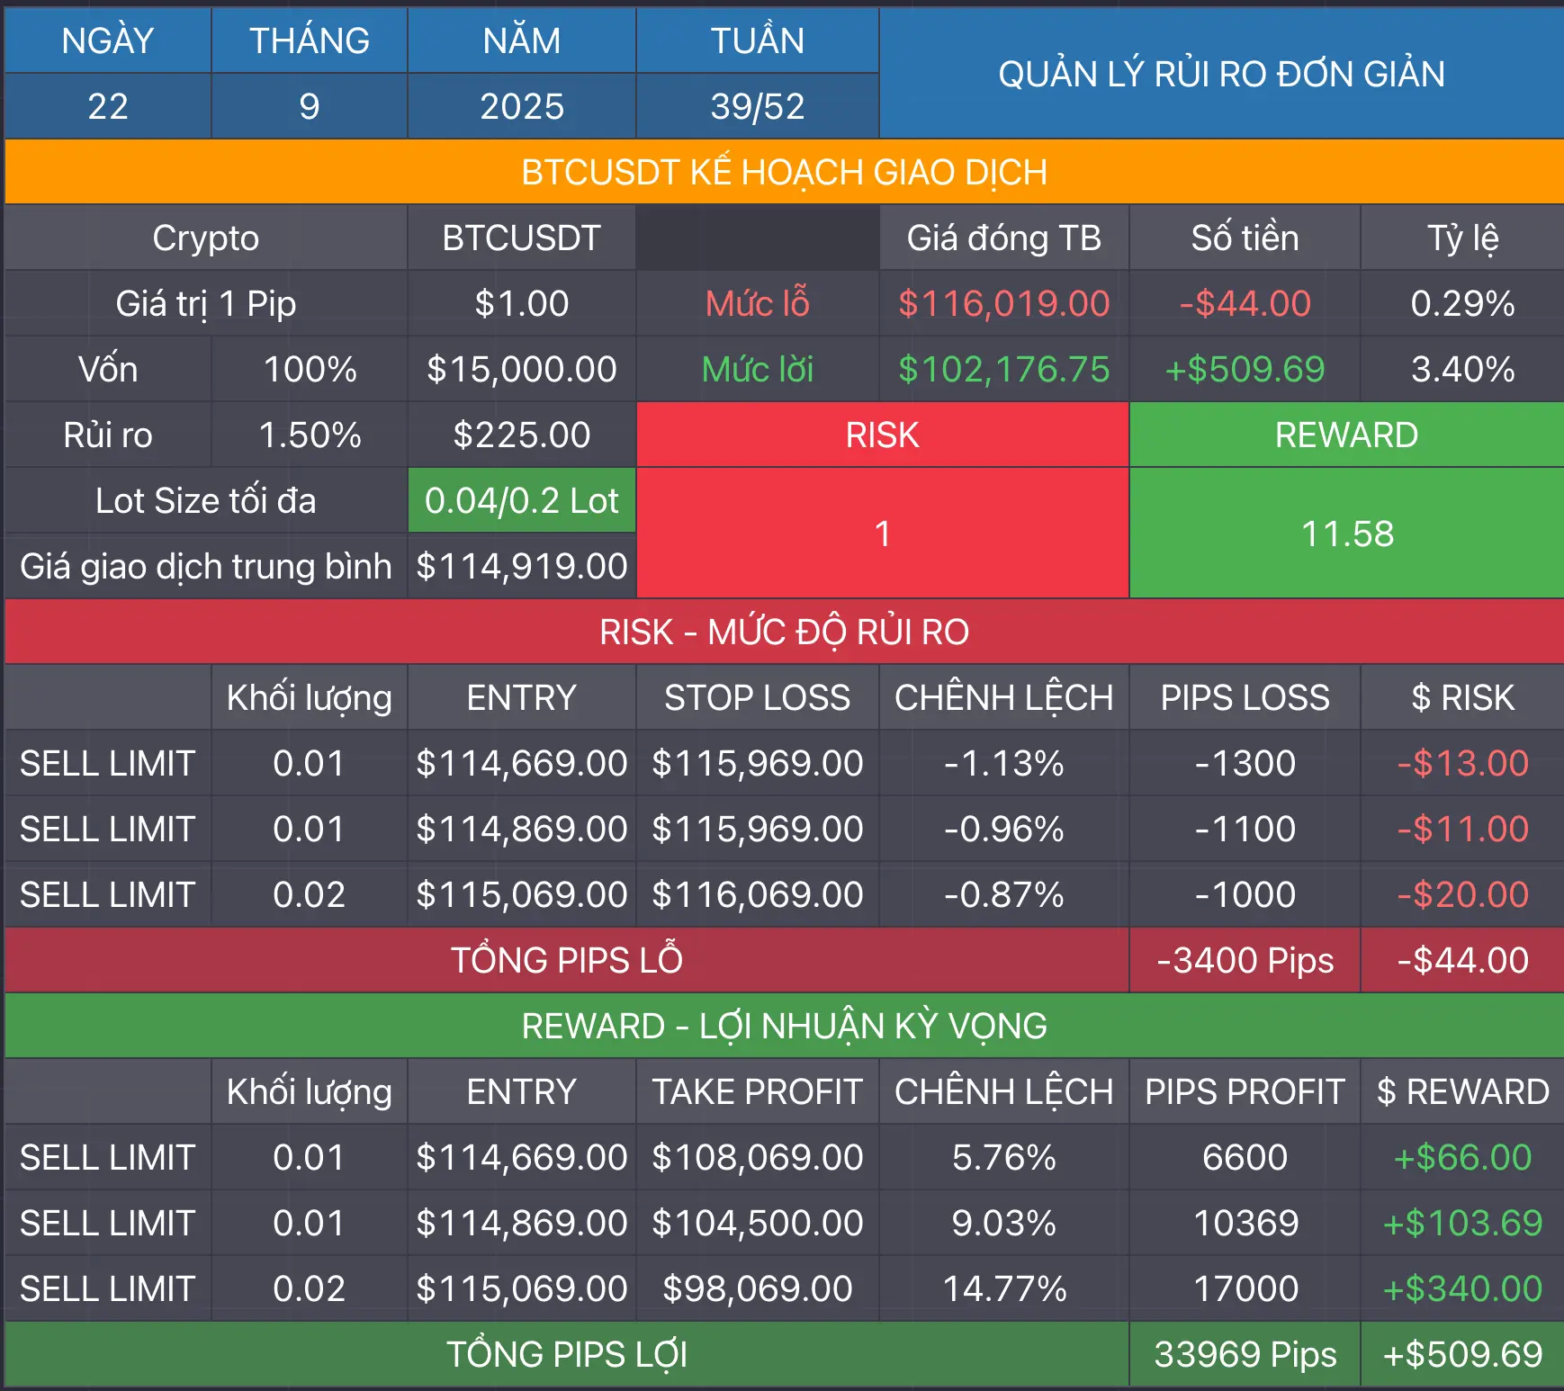This screenshot has width=1564, height=1391.
Task: Click the $104,500.00 take profit cell
Action: pos(757,1224)
